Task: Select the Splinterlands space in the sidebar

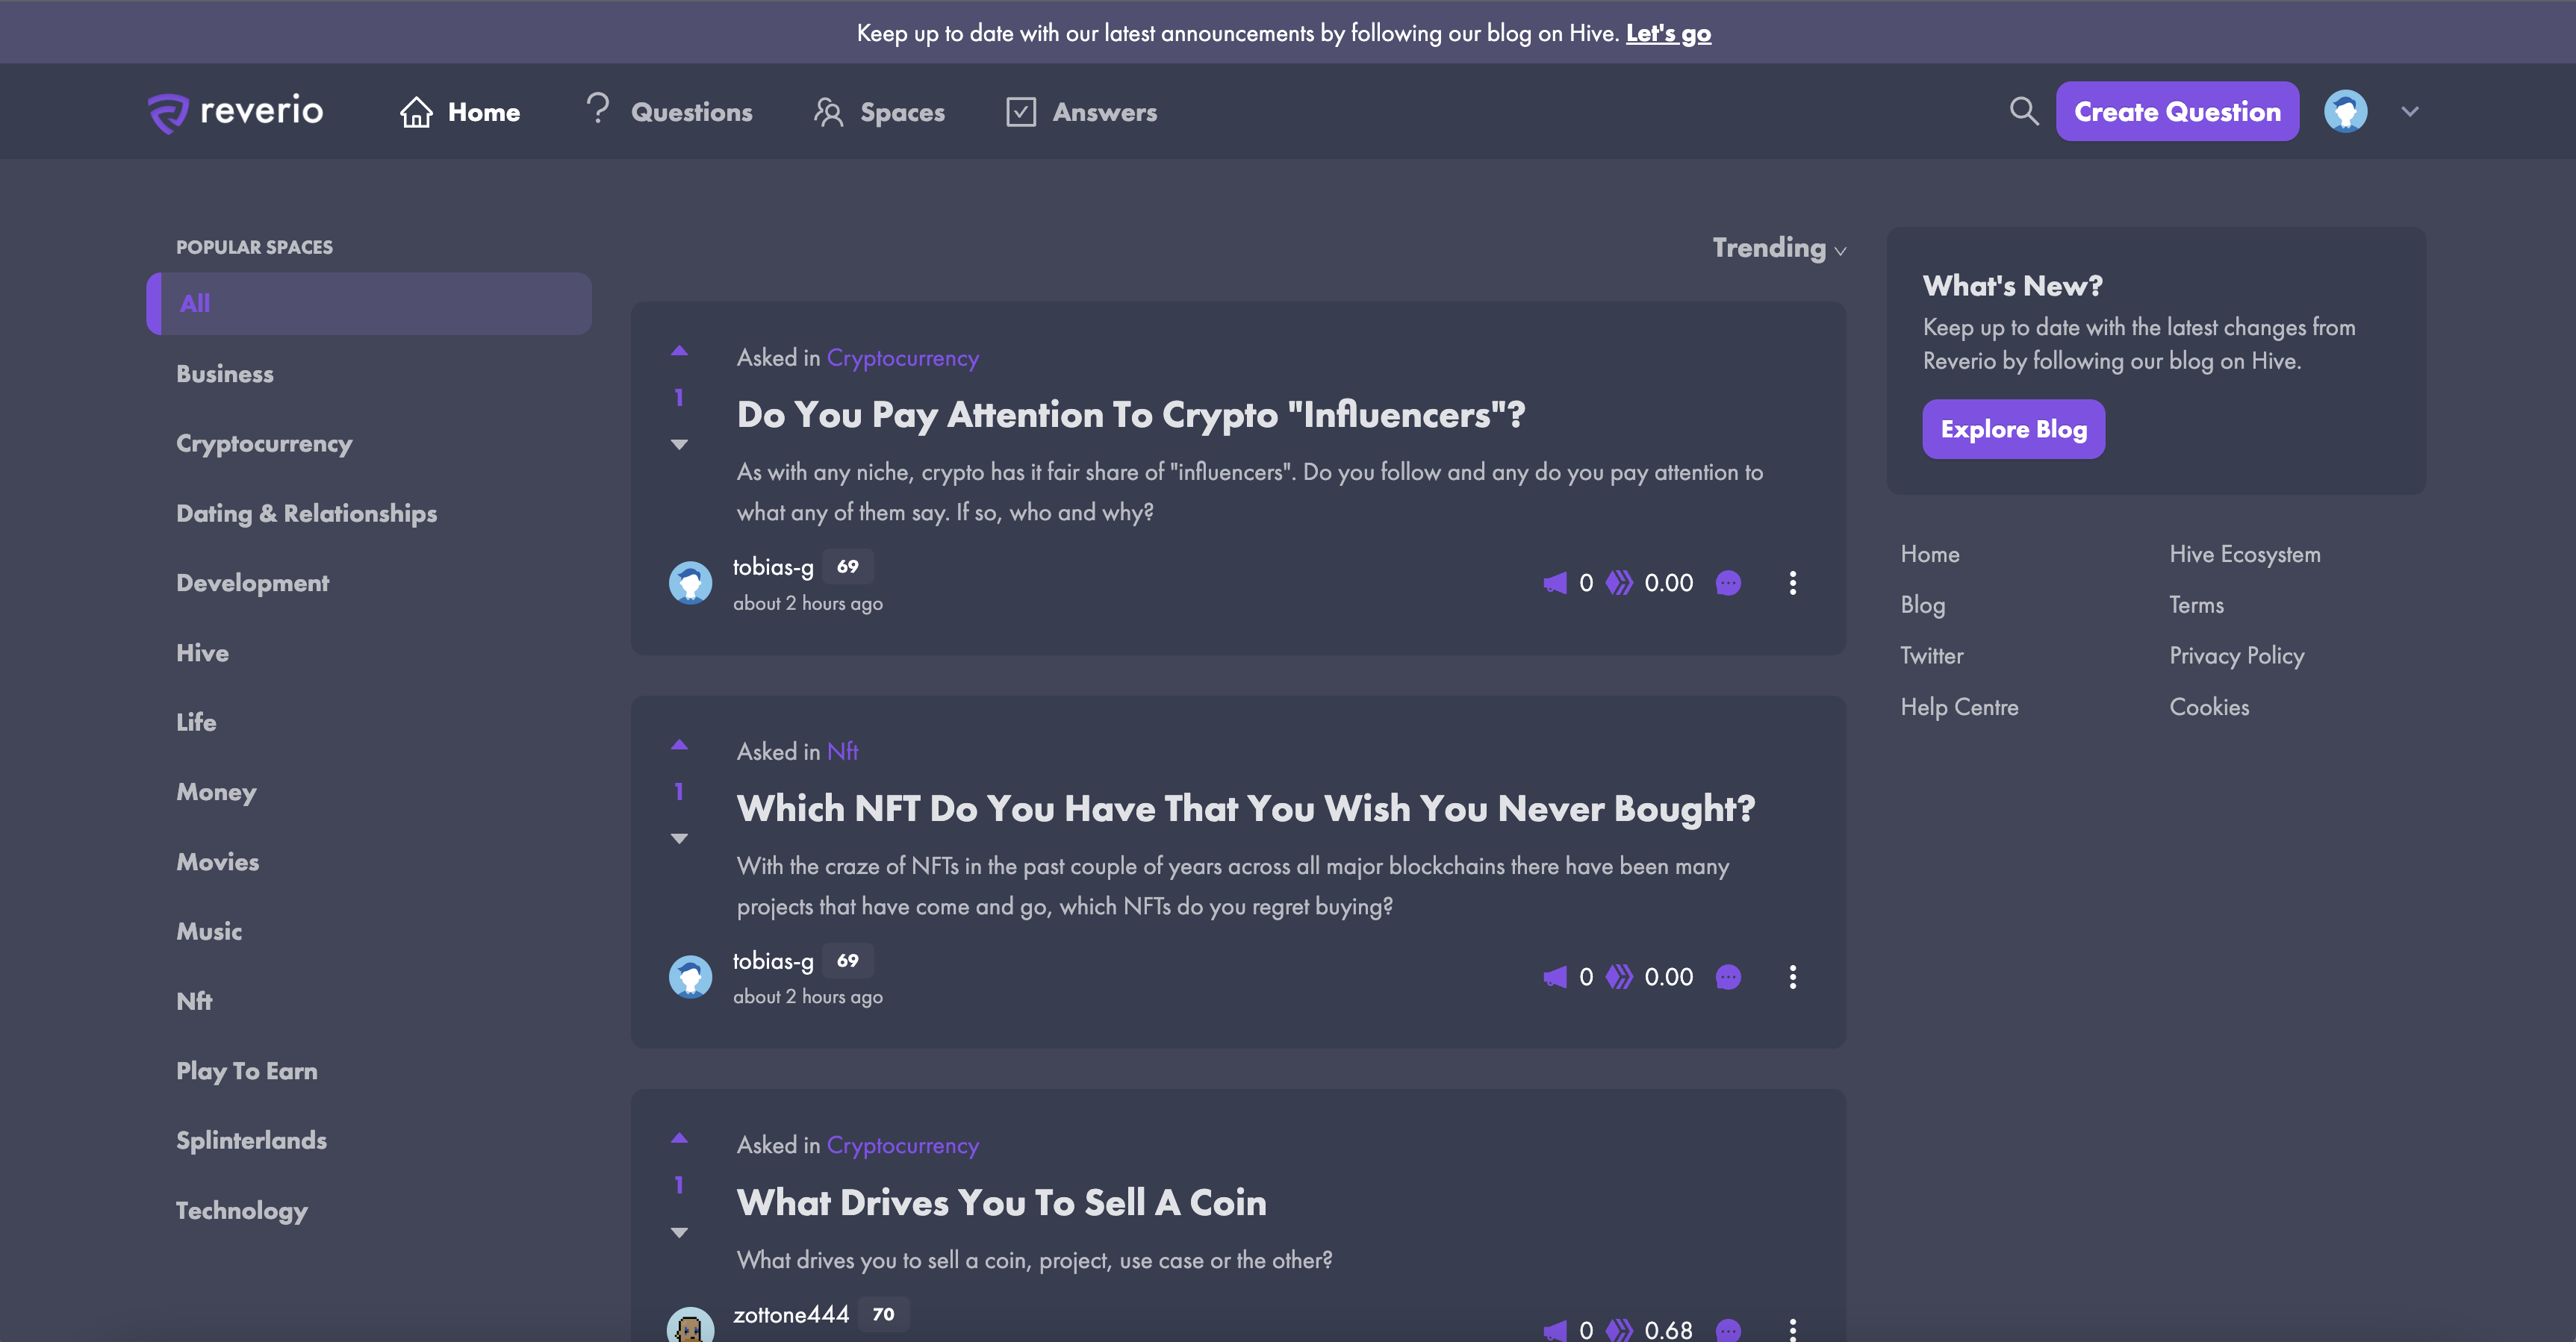Action: point(251,1140)
